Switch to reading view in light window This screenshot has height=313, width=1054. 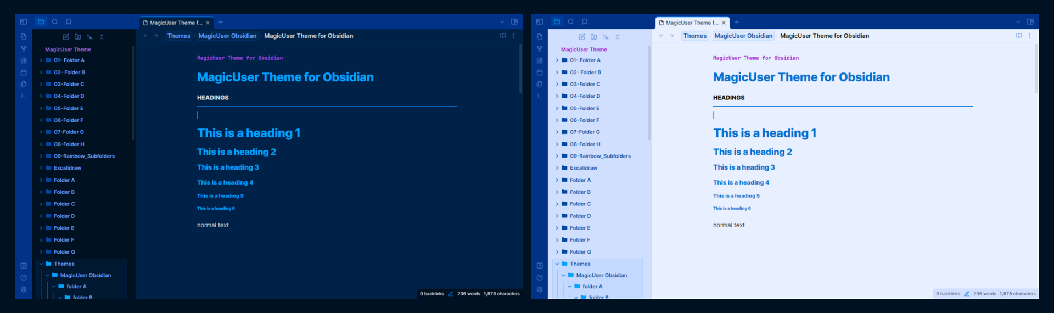pos(1019,36)
